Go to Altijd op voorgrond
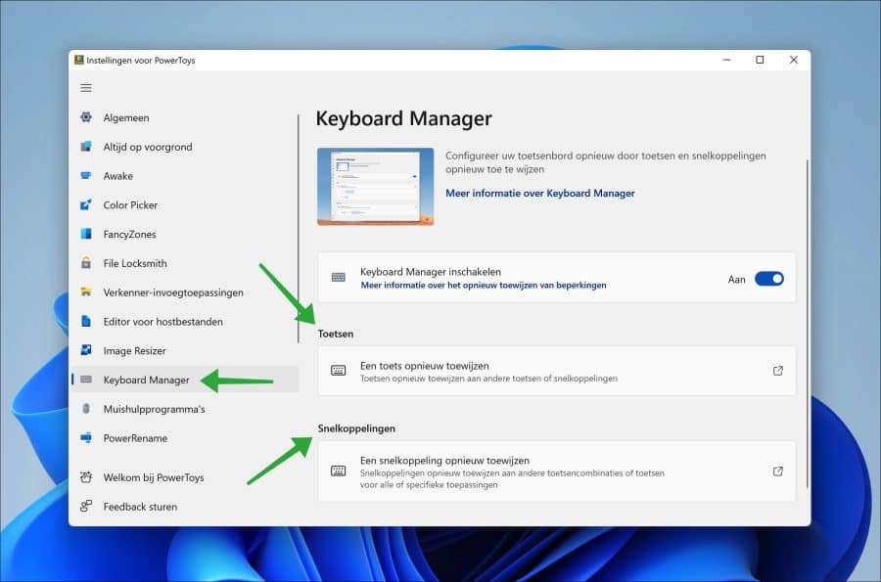This screenshot has height=582, width=881. (185, 147)
